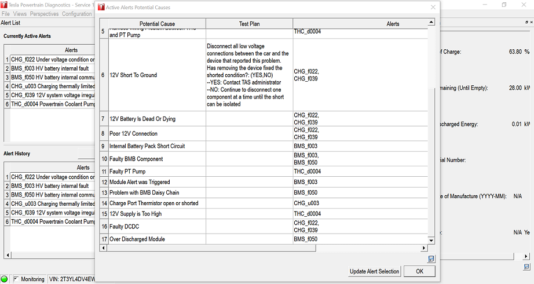Close the Active Alerts Potential Causes dialog

[433, 7]
